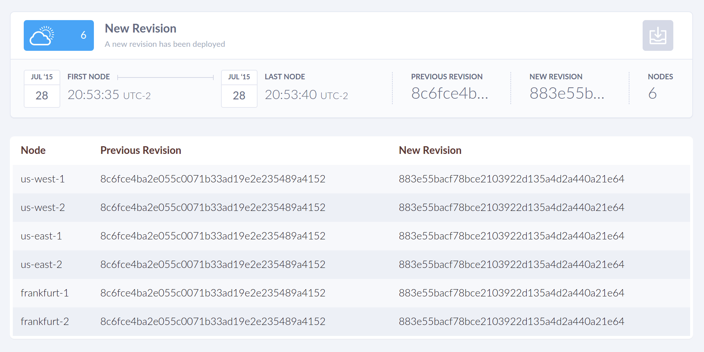Click previous revision hash in frankfurt-2 row
This screenshot has height=352, width=704.
[x=213, y=321]
